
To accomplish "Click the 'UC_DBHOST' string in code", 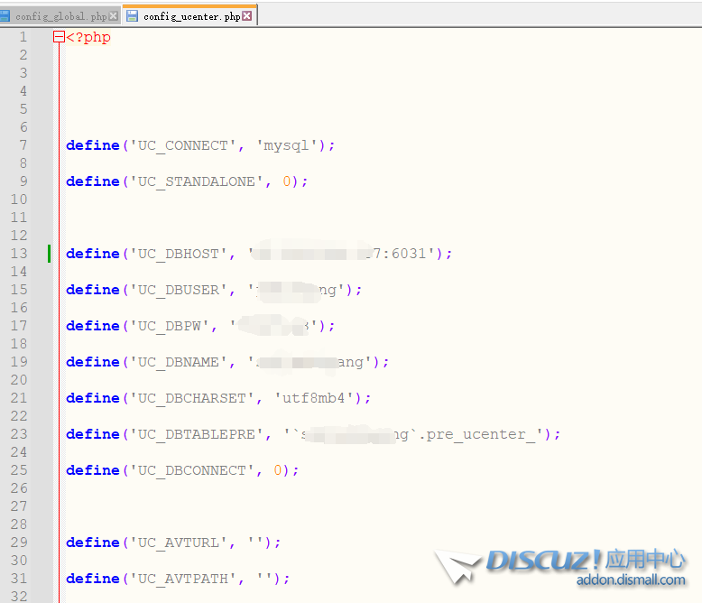I will point(177,254).
